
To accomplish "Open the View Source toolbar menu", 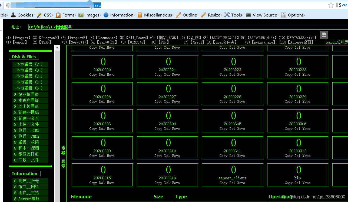I will pyautogui.click(x=262, y=15).
